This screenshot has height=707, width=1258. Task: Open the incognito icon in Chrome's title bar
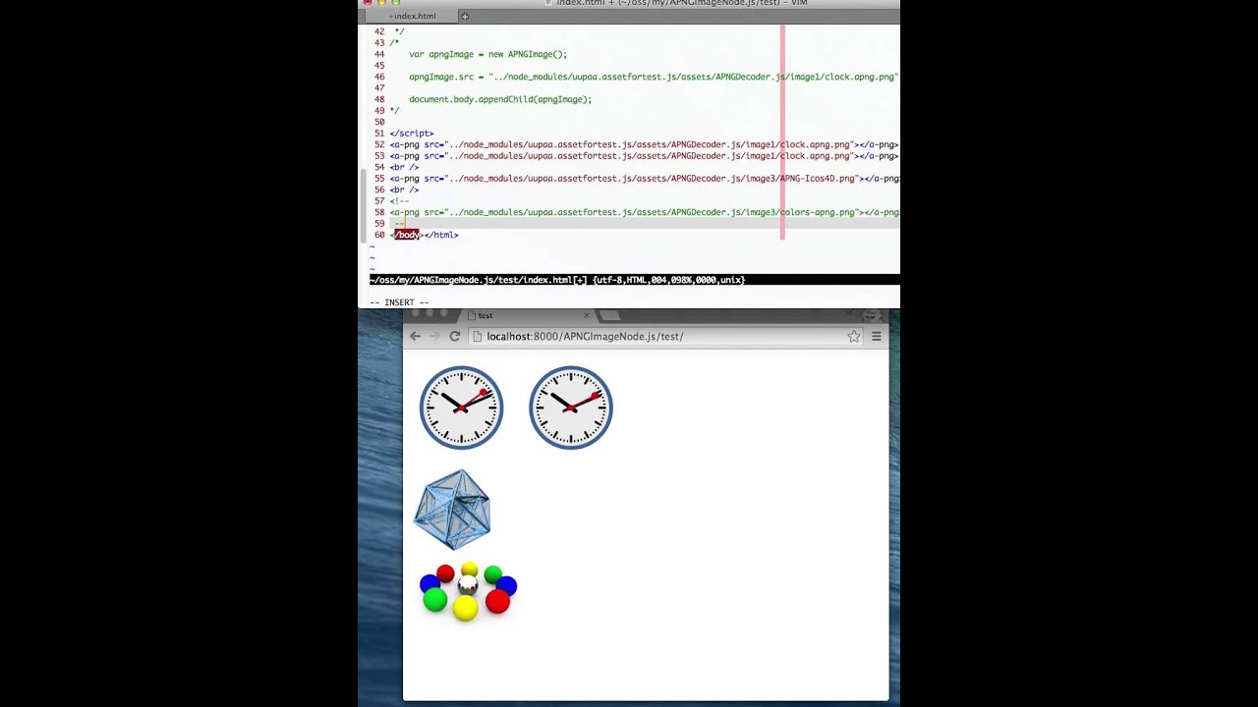click(x=872, y=315)
